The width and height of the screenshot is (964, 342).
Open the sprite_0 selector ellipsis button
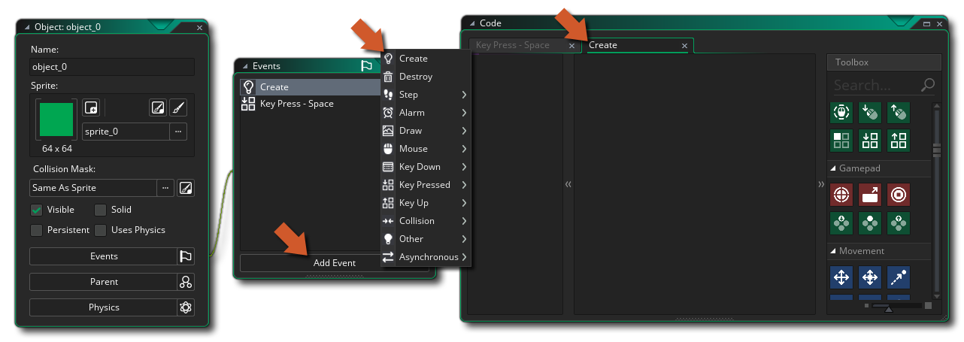tap(178, 132)
